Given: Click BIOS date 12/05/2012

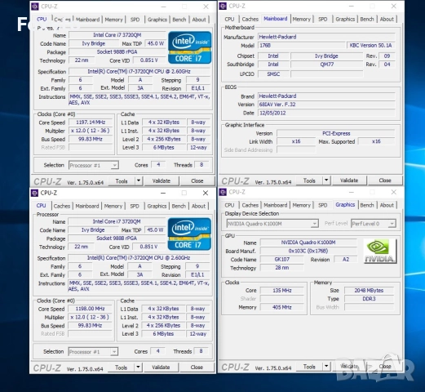Looking at the screenshot, I should 326,113.
